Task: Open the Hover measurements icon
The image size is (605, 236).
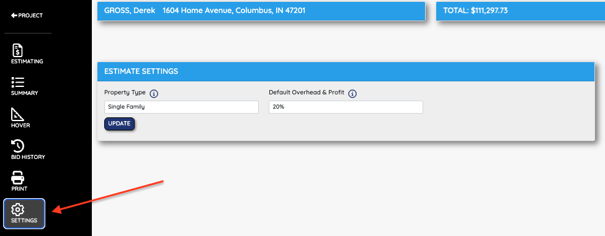Action: coord(18,114)
